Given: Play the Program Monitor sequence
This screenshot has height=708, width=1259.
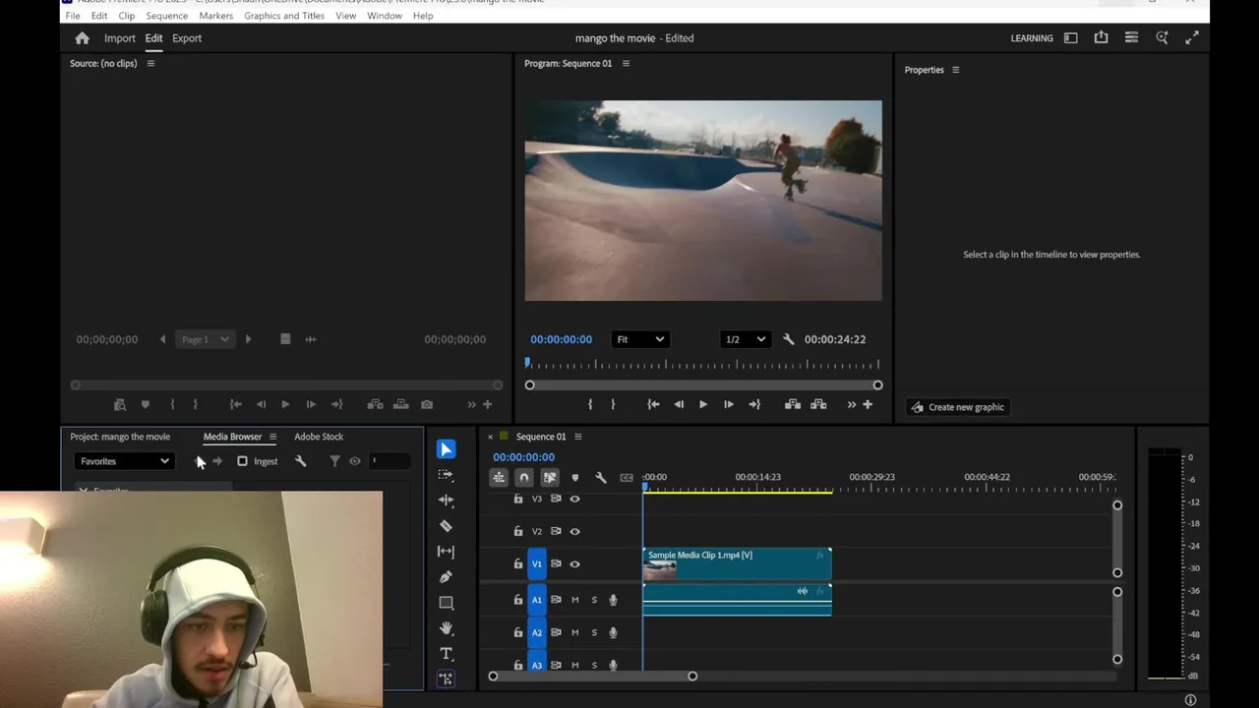Looking at the screenshot, I should point(702,404).
